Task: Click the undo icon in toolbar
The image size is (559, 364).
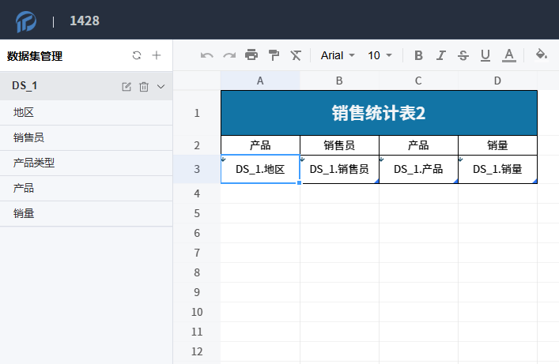Action: click(x=207, y=55)
